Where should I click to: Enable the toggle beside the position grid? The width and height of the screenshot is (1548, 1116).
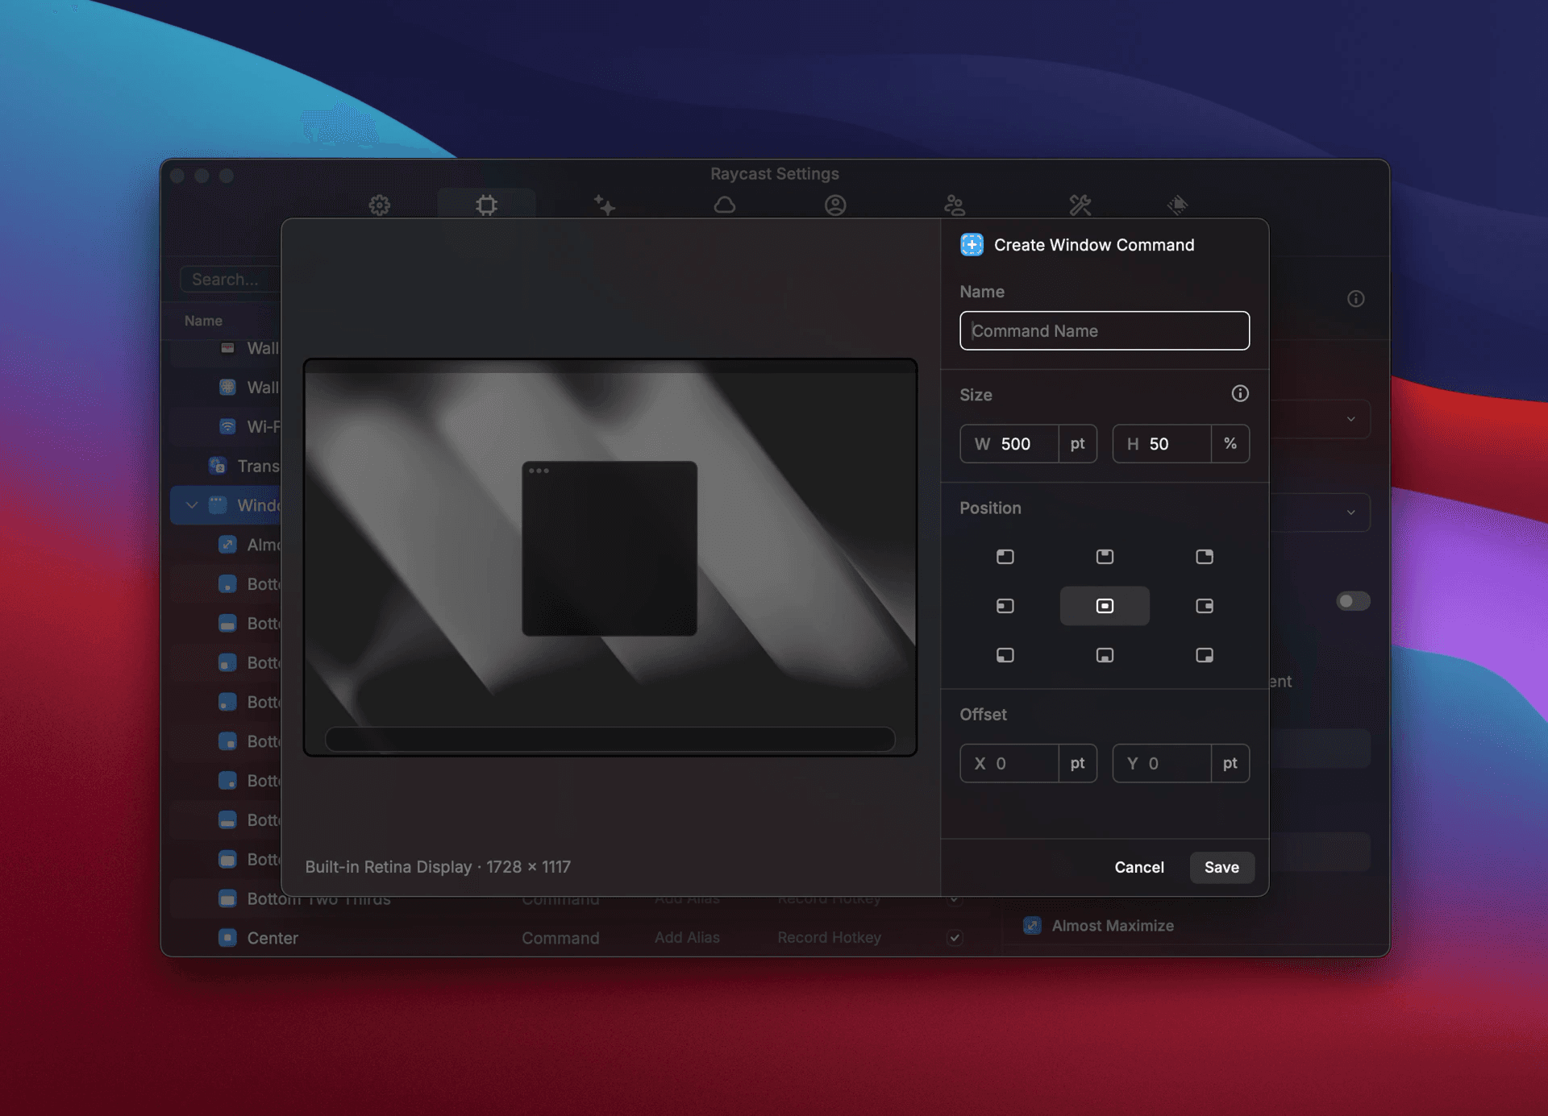pyautogui.click(x=1353, y=600)
